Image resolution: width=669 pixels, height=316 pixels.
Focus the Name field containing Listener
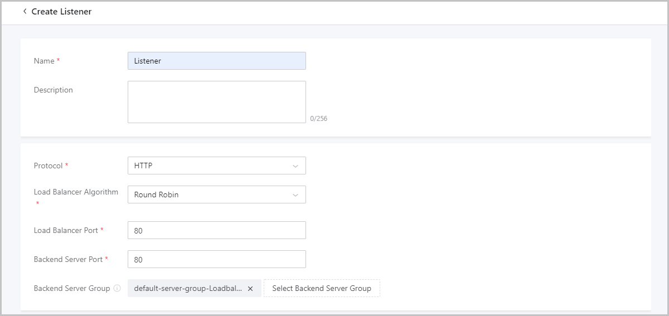pyautogui.click(x=216, y=61)
